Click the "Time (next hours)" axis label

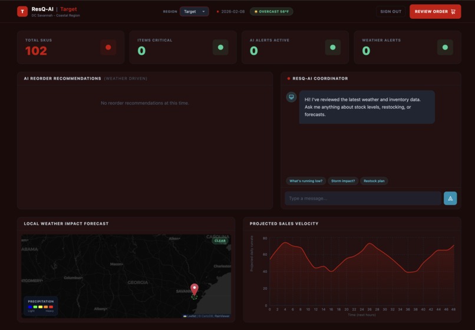pyautogui.click(x=362, y=315)
